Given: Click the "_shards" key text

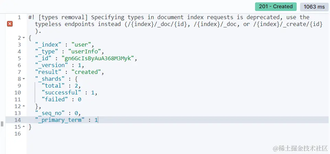Looking at the screenshot, I should click(50, 79).
